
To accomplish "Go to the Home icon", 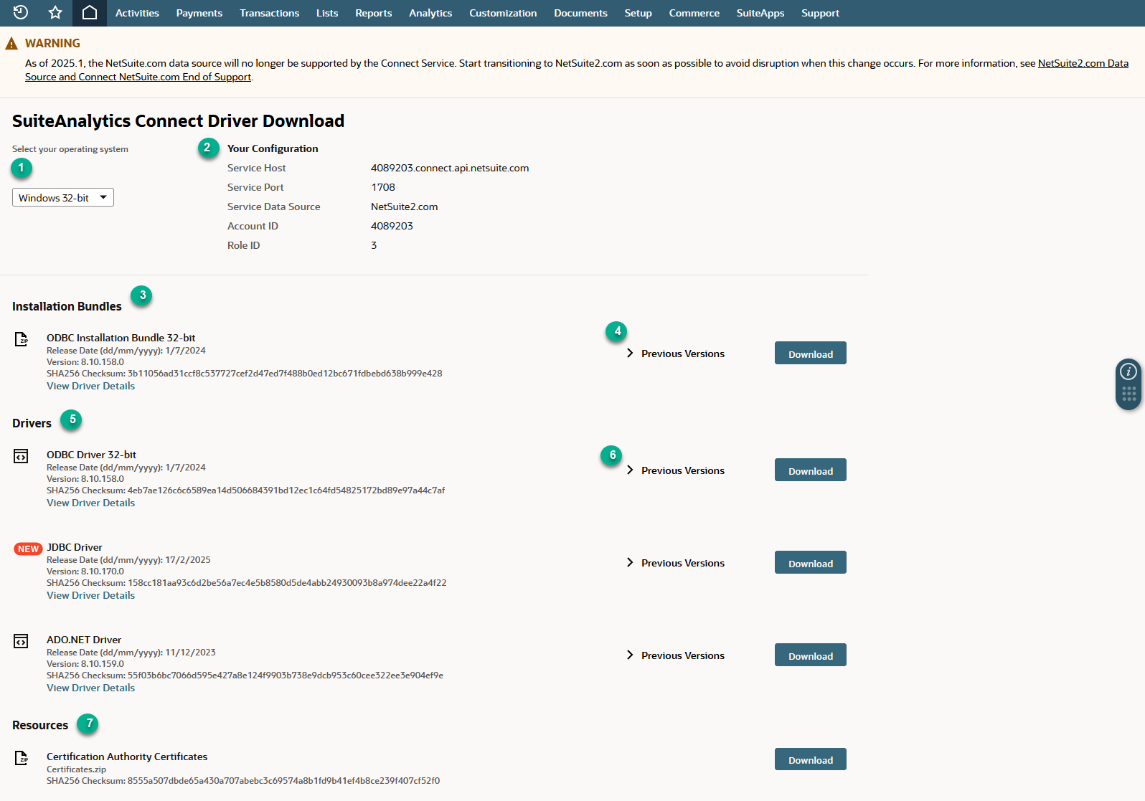I will [90, 13].
